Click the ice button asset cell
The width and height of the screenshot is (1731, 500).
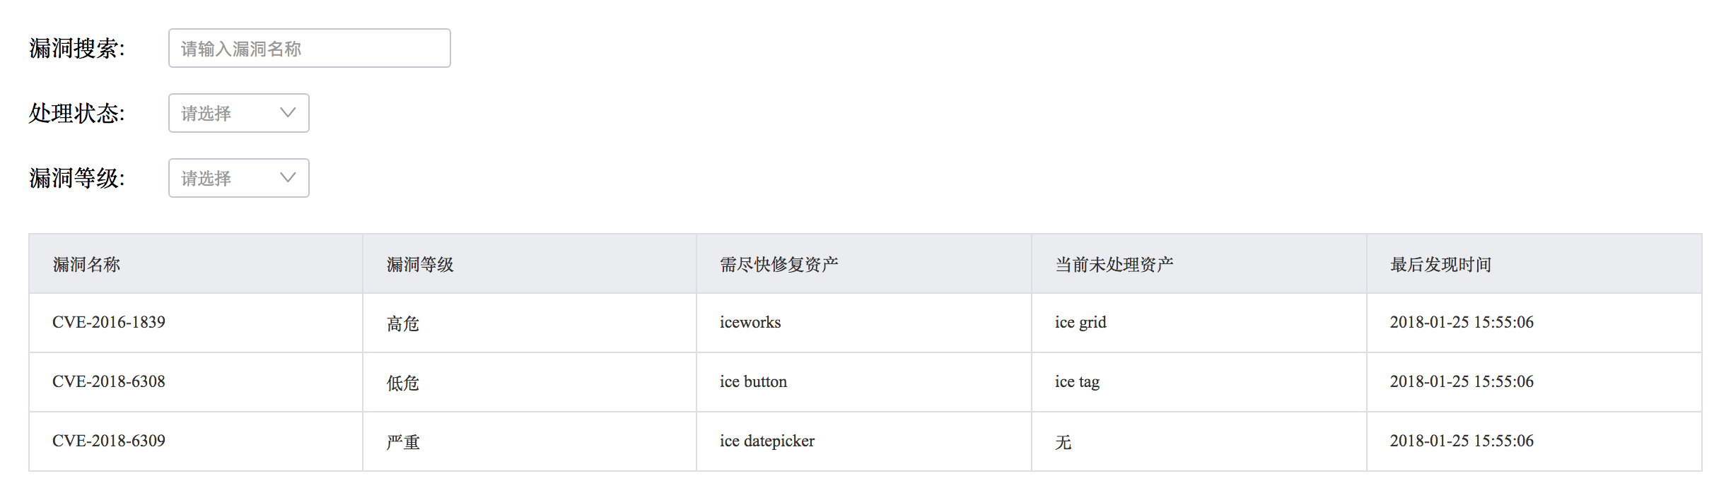[753, 382]
